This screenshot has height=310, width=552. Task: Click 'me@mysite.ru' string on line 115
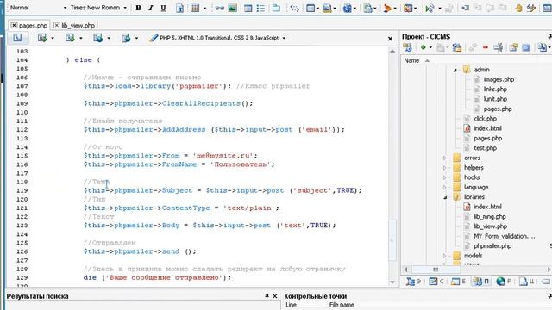pos(223,156)
